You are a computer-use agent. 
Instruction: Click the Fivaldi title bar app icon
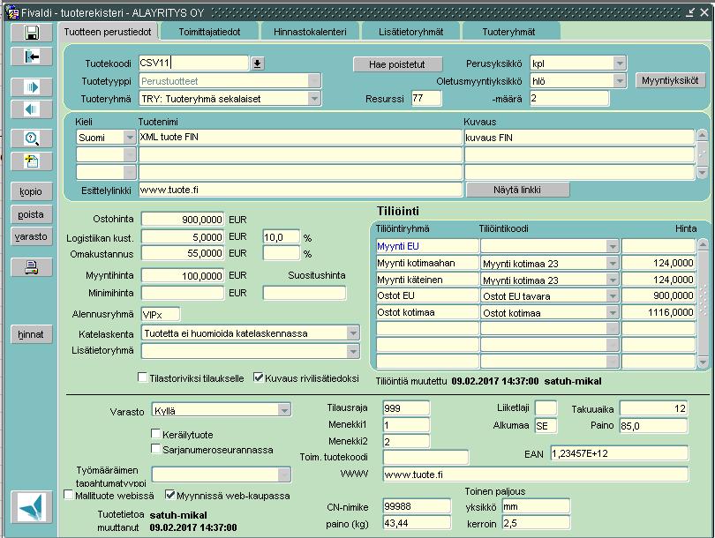click(11, 12)
